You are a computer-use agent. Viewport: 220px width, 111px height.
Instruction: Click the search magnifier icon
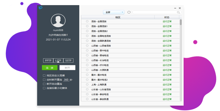coord(179,12)
